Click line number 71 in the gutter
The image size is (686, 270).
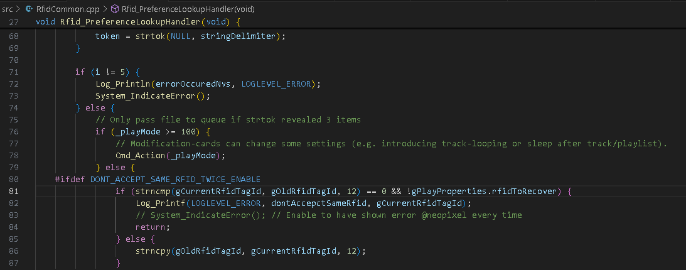coord(14,72)
